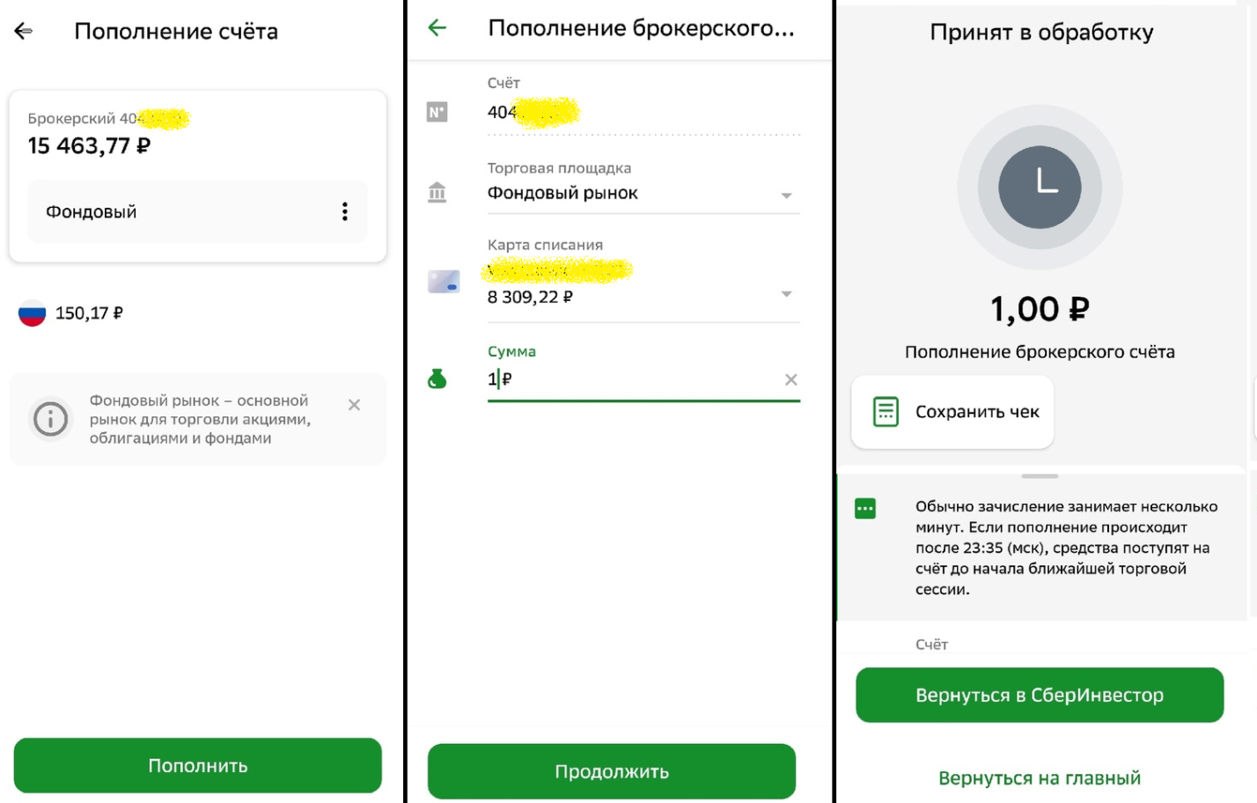Click the receipt icon in Сохранить чек
The image size is (1257, 803).
point(886,412)
